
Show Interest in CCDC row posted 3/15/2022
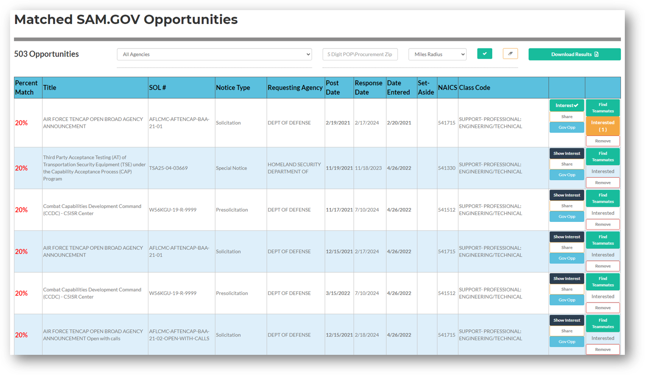point(567,279)
